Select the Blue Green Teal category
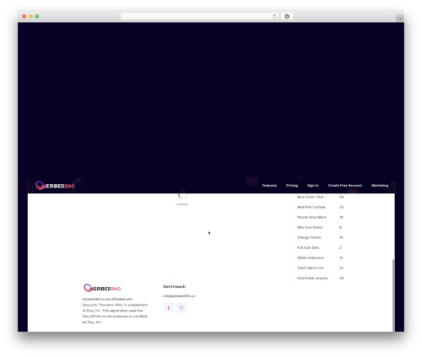Viewport: 422px width, 357px height. (x=311, y=197)
